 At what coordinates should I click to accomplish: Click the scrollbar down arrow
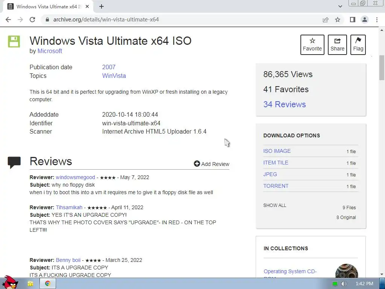click(x=382, y=274)
